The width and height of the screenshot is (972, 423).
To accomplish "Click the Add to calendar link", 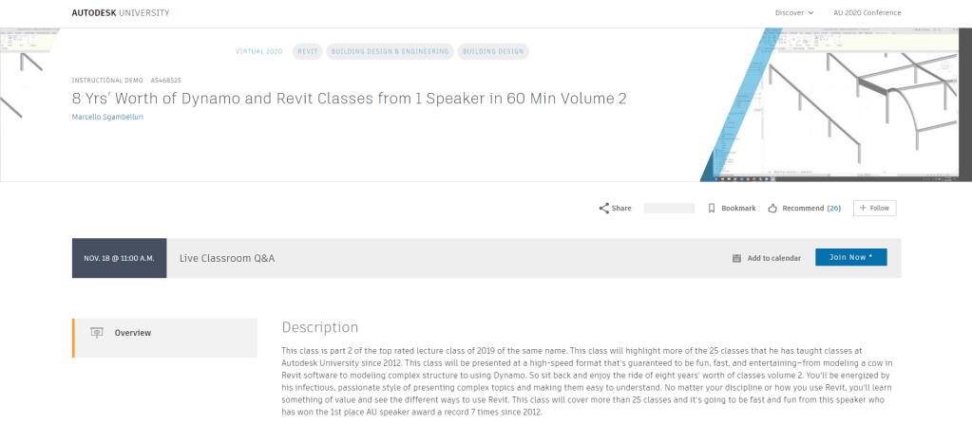I will pyautogui.click(x=773, y=258).
